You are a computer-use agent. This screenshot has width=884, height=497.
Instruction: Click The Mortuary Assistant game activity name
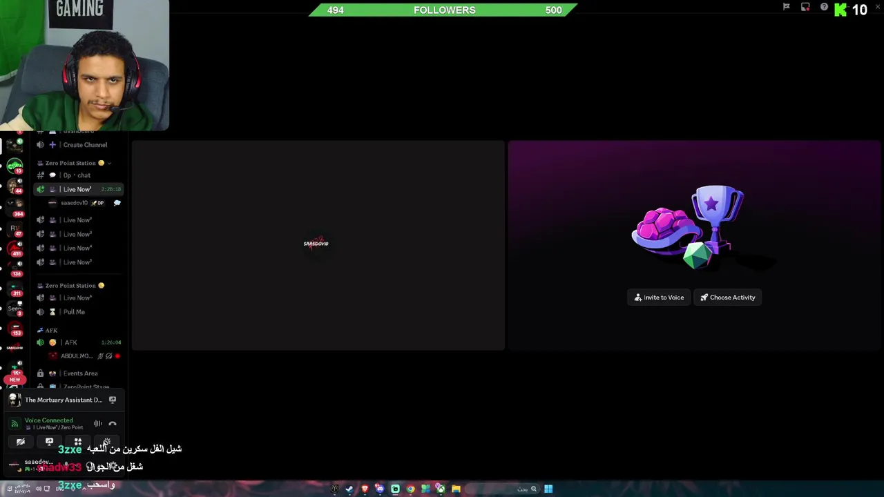coord(64,400)
